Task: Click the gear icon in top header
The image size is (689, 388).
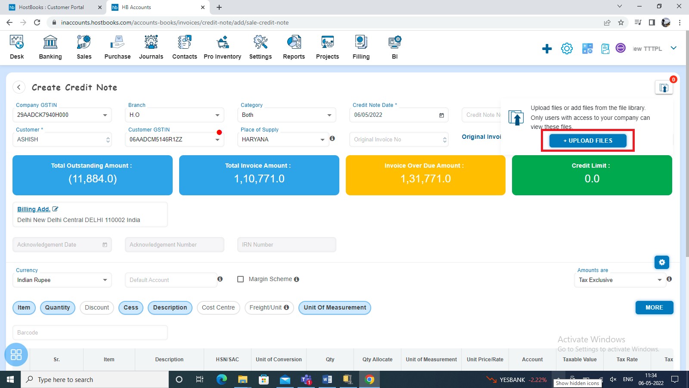Action: pos(567,49)
